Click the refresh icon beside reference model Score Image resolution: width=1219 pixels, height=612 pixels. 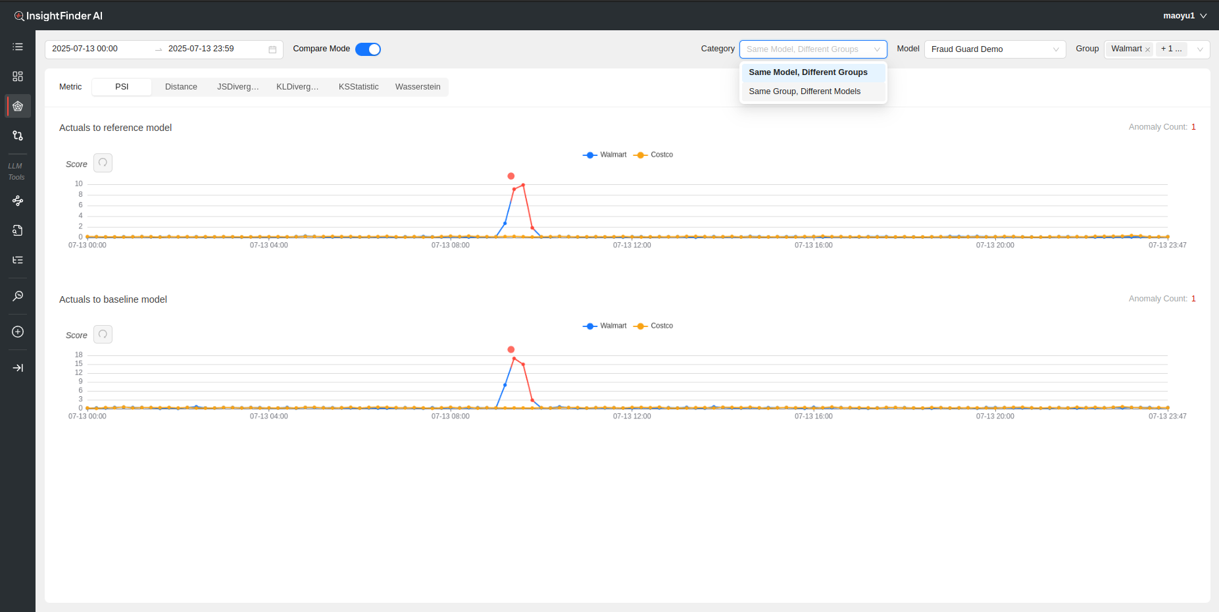103,163
